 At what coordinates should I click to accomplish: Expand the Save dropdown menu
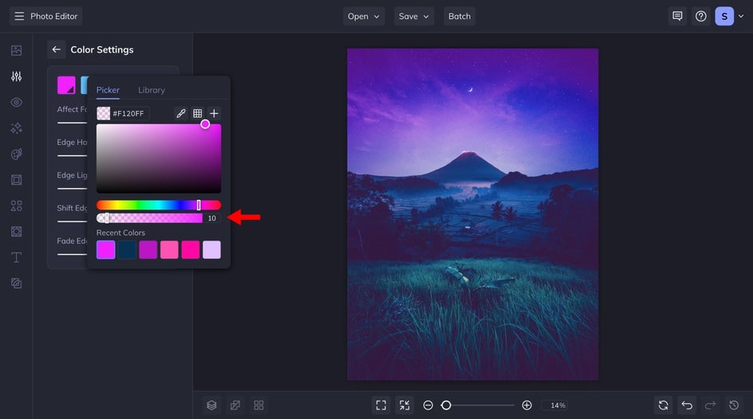tap(414, 16)
